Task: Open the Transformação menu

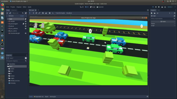Action: point(60,13)
